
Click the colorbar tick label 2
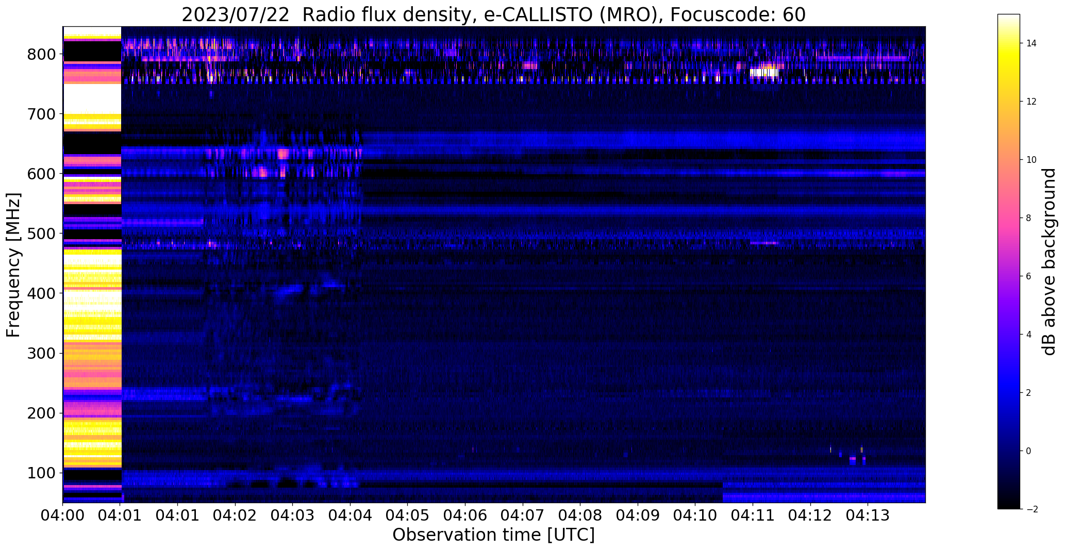[x=1029, y=393]
